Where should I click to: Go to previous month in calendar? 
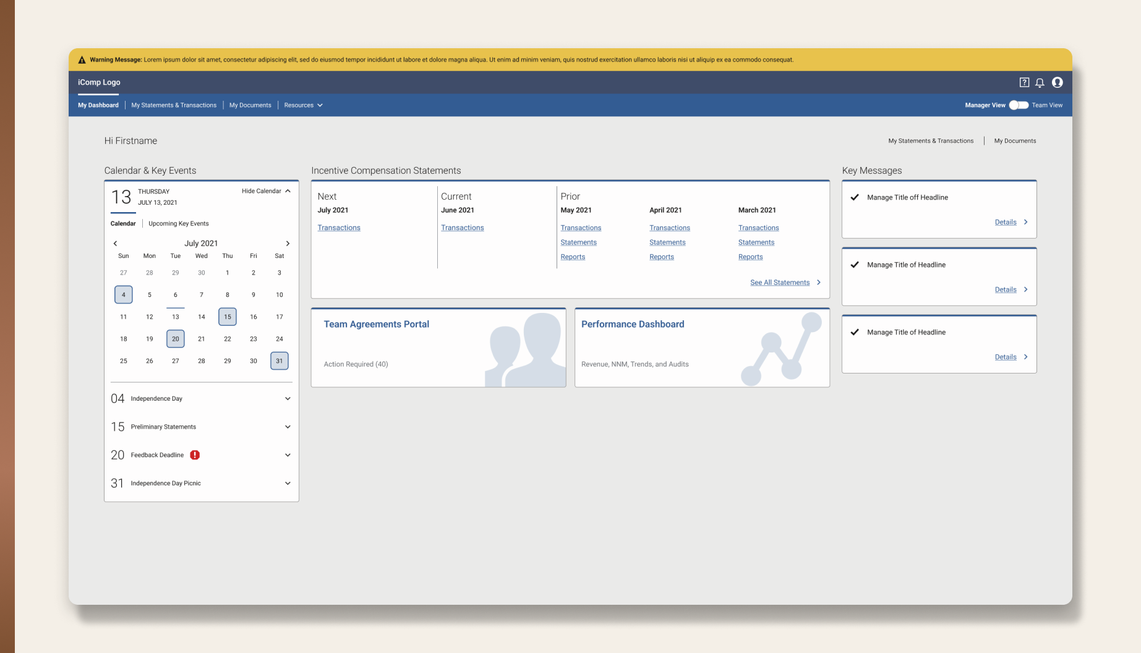point(115,244)
